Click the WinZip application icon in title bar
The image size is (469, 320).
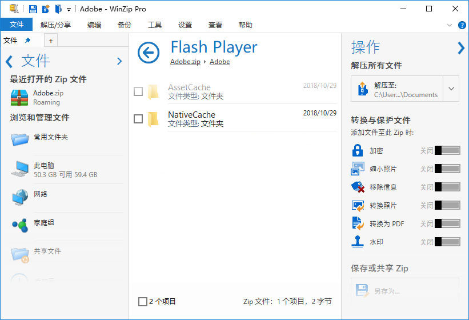(14, 9)
